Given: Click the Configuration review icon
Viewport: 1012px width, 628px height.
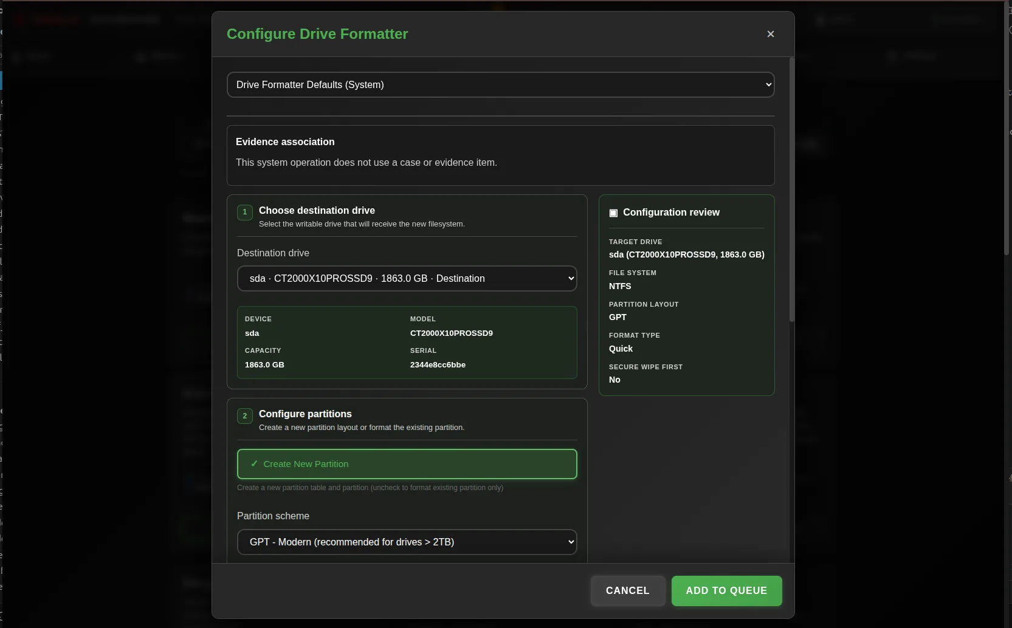Looking at the screenshot, I should tap(613, 213).
